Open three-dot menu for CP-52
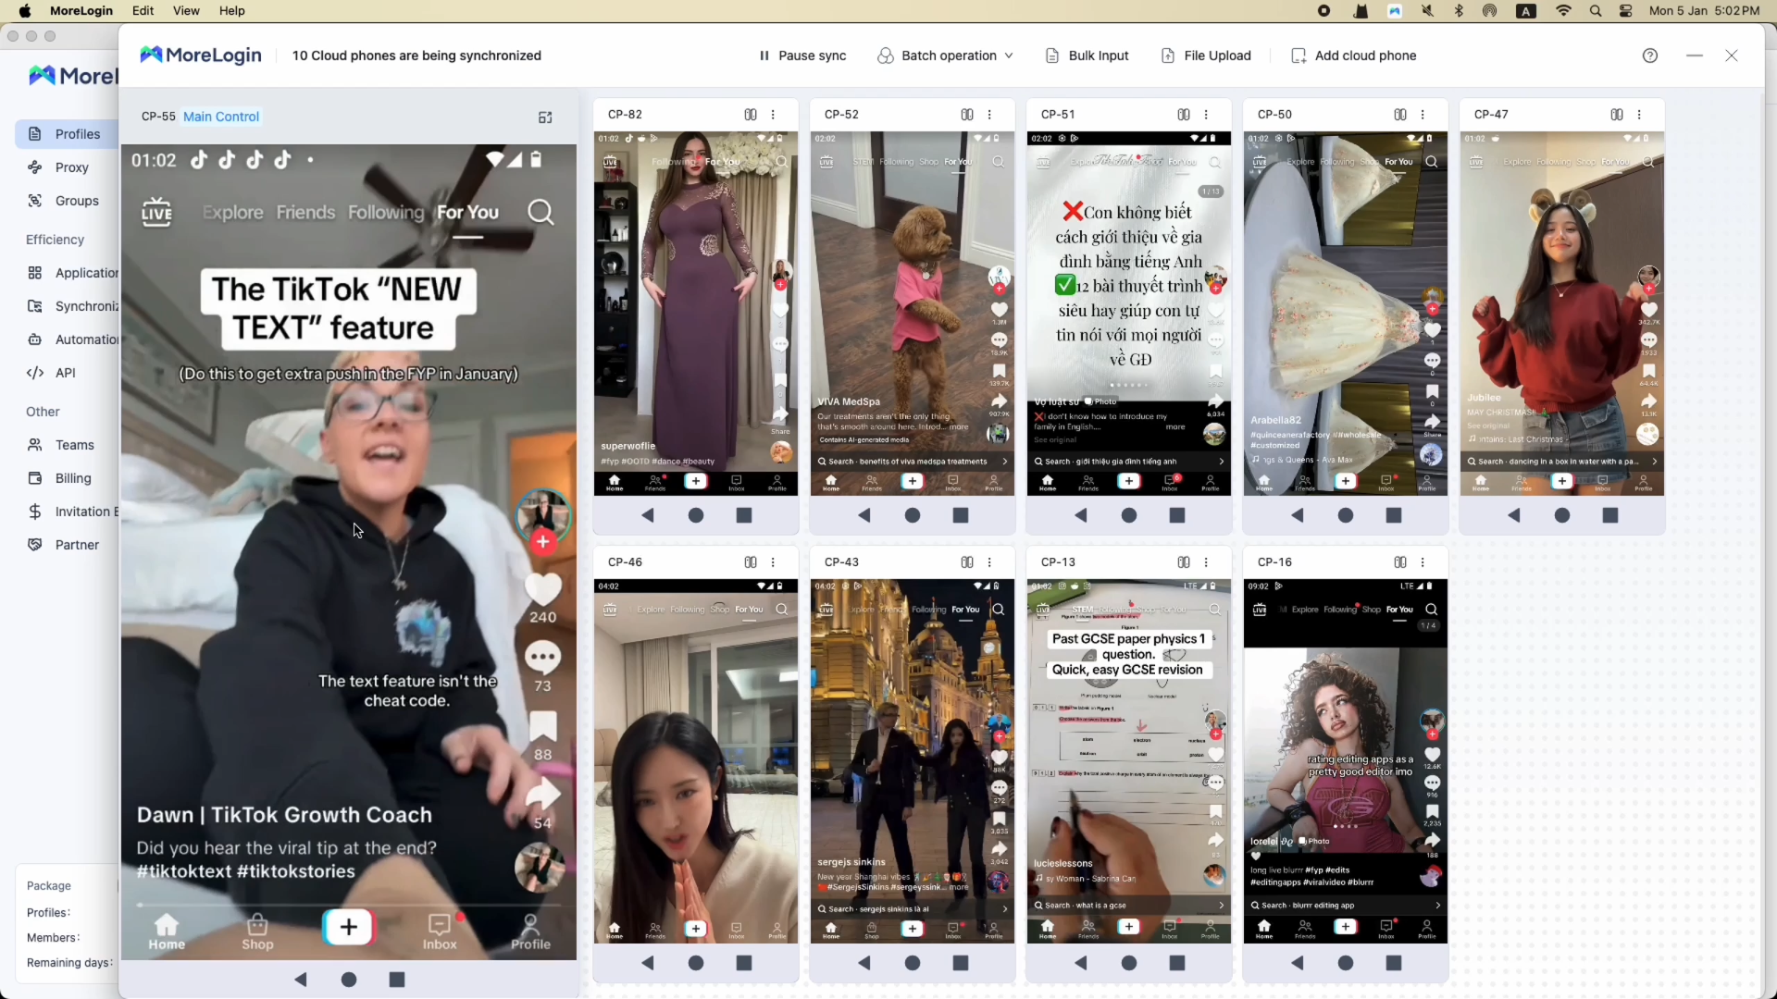 (x=989, y=115)
